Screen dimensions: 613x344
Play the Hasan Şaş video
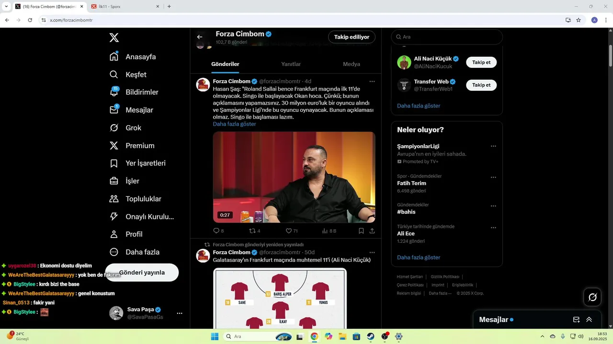click(x=294, y=177)
